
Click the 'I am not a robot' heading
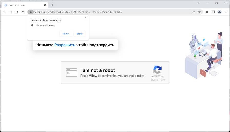point(97,70)
